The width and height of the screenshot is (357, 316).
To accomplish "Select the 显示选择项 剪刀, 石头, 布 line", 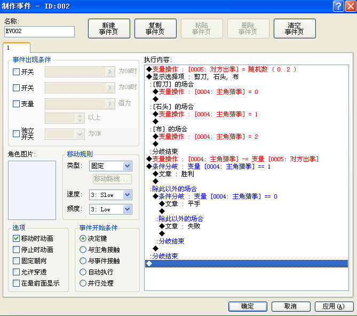I will point(247,77).
